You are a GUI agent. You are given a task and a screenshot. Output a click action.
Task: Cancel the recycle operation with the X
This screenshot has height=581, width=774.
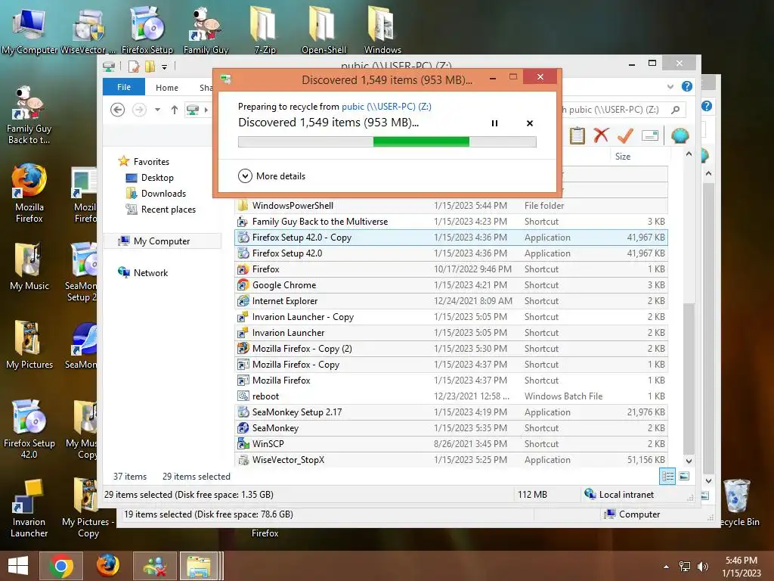point(530,123)
